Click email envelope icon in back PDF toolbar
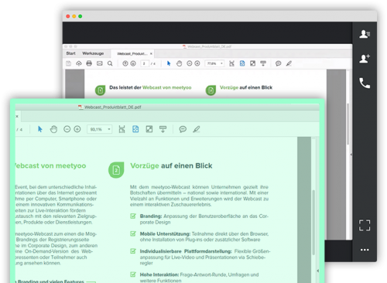Image resolution: width=387 pixels, height=283 pixels. click(100, 63)
